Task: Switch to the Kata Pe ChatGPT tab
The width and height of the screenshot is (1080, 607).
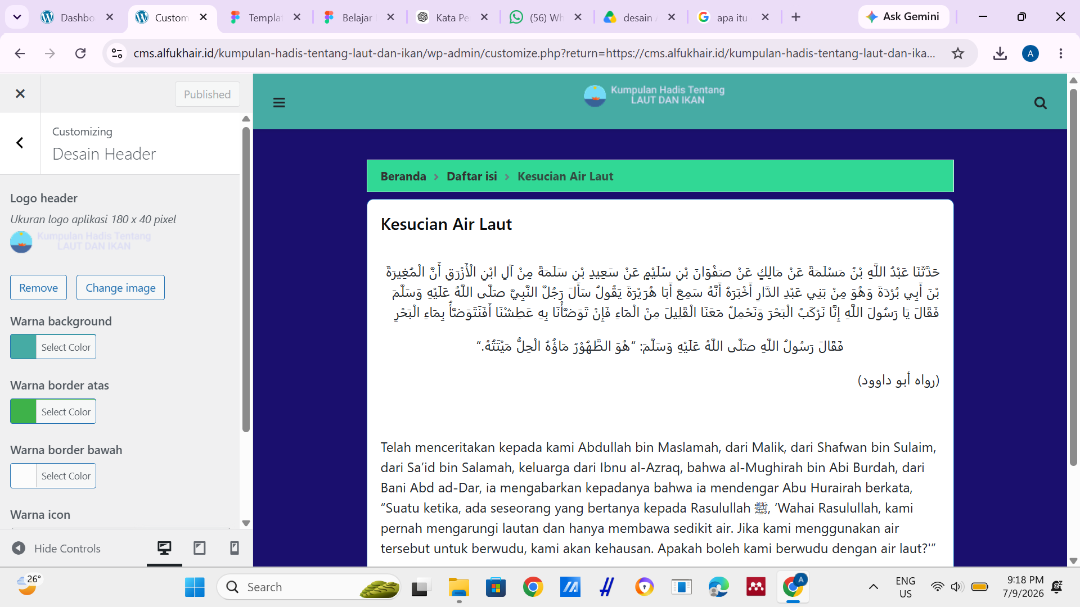Action: (x=452, y=17)
